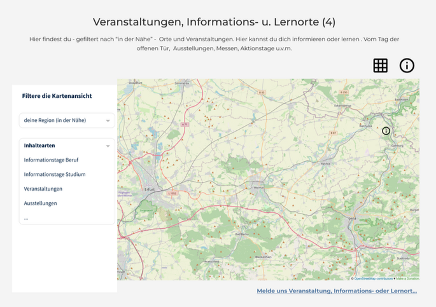The width and height of the screenshot is (436, 307).
Task: Select 'Informationstage Beruf' filter option
Action: pyautogui.click(x=51, y=160)
